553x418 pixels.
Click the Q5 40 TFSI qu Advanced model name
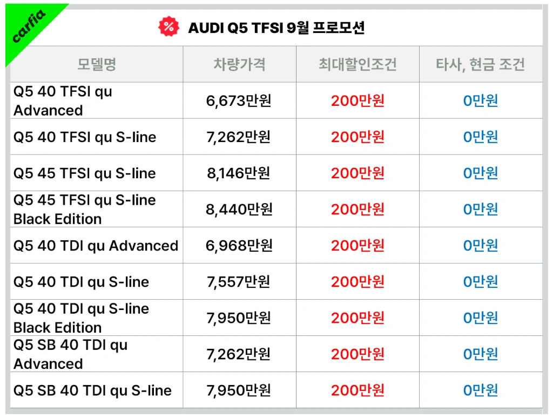pyautogui.click(x=63, y=101)
